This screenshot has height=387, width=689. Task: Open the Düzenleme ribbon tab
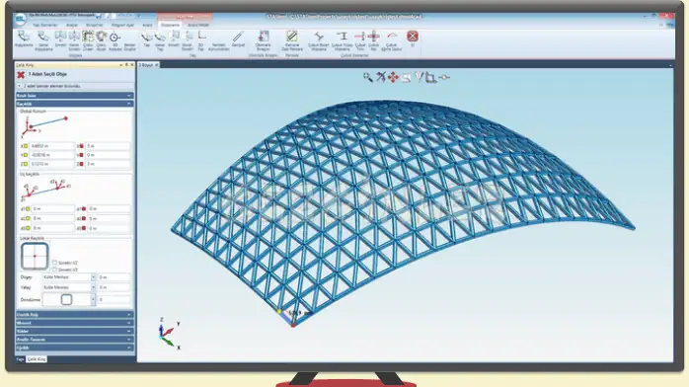170,25
